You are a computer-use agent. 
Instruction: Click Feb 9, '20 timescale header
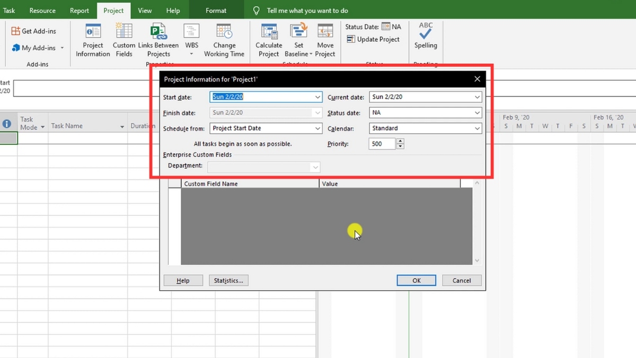[516, 118]
